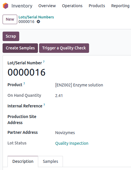Image resolution: width=131 pixels, height=170 pixels.
Task: Open the Quality Inspection lot status link
Action: pyautogui.click(x=72, y=143)
